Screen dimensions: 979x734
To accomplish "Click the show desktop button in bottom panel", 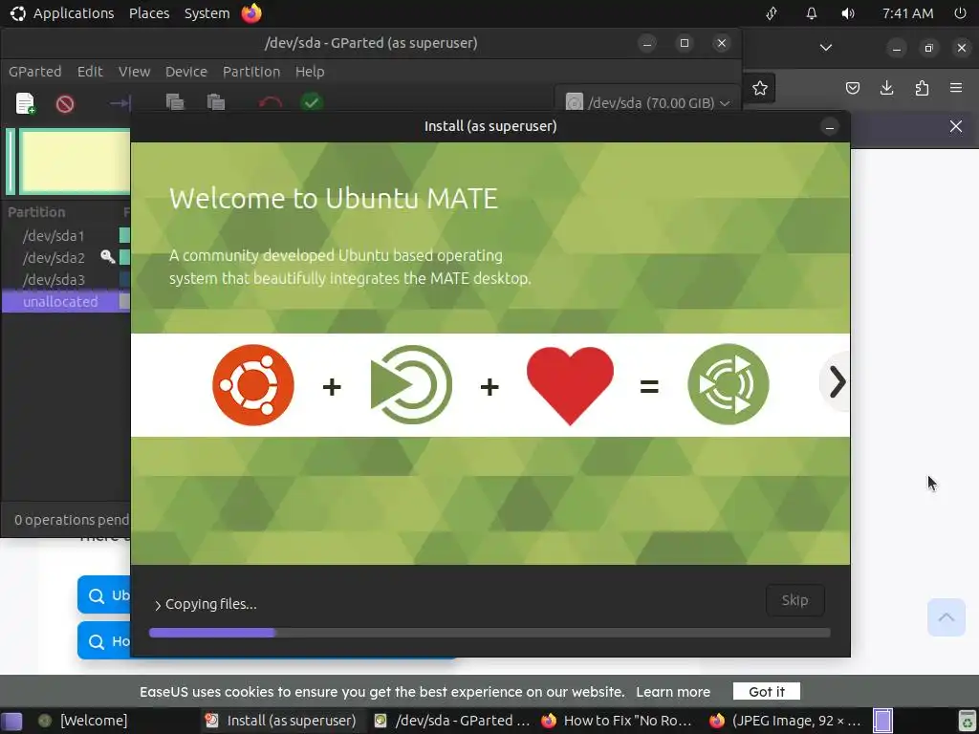I will coord(11,721).
